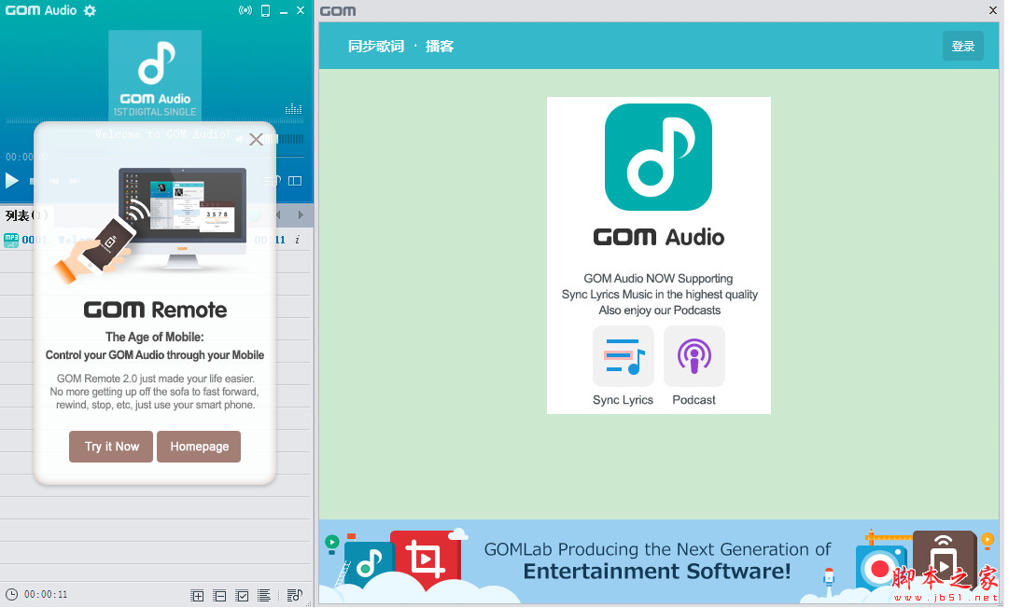Open the GOM Remote Homepage button
The image size is (1009, 608).
(199, 447)
